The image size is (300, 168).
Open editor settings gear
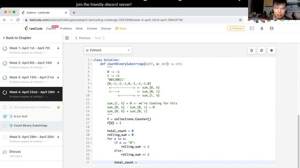(x=271, y=50)
